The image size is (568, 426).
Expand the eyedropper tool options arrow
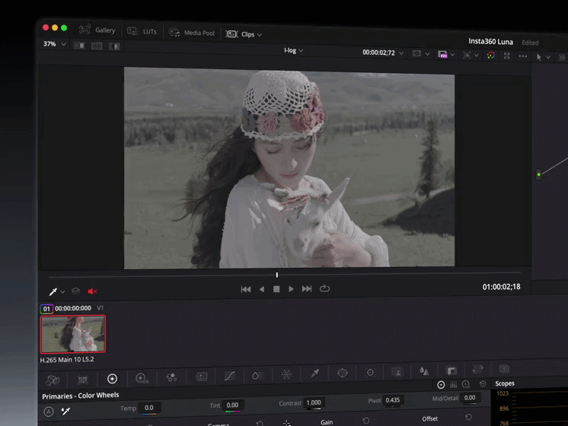click(x=62, y=291)
